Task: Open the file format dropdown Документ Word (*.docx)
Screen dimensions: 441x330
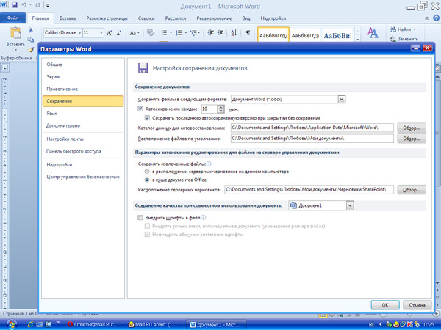Action: [x=342, y=99]
